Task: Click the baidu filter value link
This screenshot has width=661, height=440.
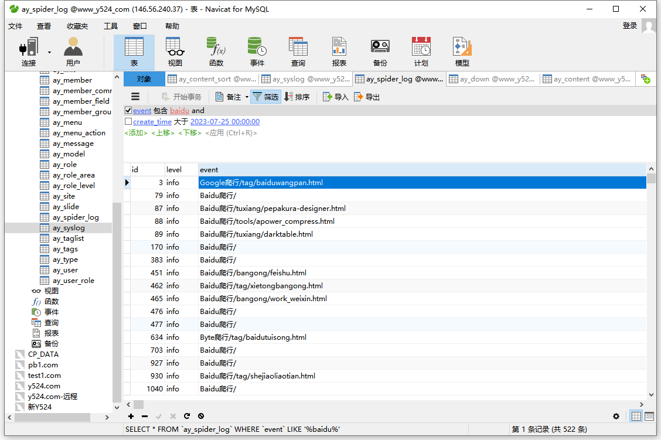Action: point(179,110)
